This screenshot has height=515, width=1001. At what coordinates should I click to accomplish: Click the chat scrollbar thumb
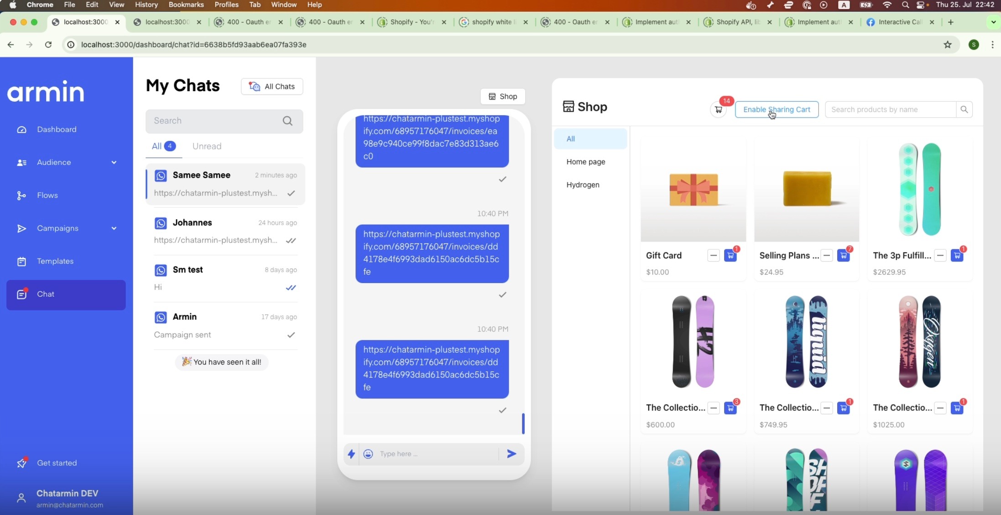pos(523,424)
